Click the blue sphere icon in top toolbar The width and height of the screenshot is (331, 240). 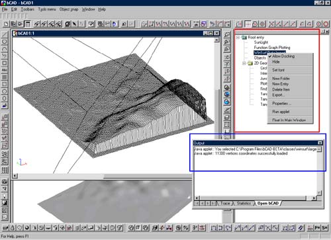click(115, 24)
